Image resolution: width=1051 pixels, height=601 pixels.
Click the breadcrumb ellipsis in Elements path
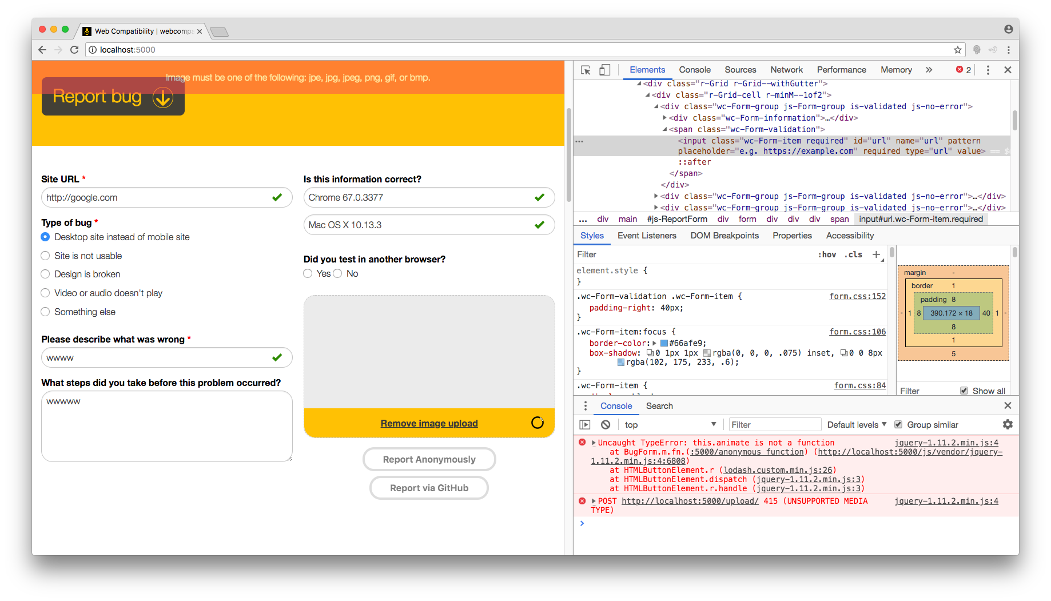[x=583, y=219]
